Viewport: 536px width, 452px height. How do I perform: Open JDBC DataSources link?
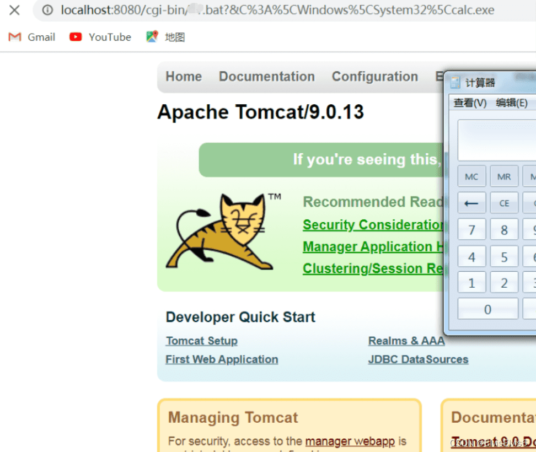tap(418, 359)
